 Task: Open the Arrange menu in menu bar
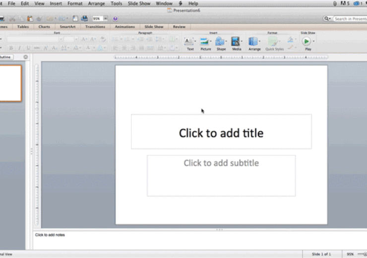pos(97,3)
